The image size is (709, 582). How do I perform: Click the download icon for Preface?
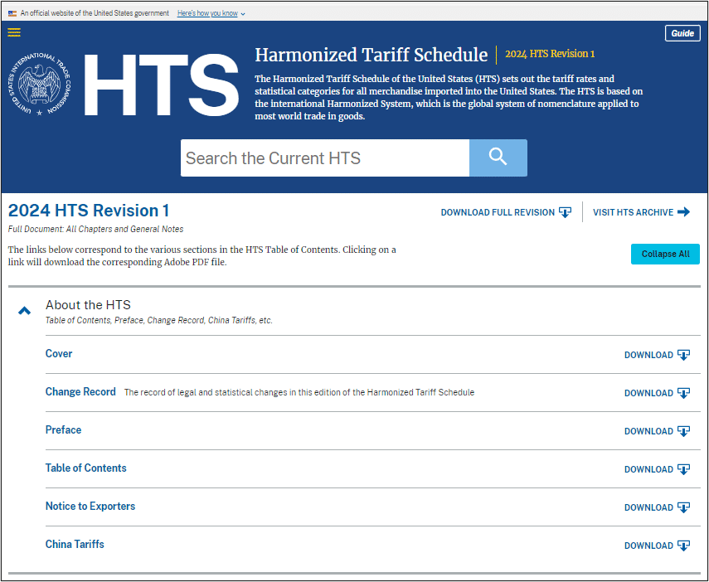click(x=683, y=431)
